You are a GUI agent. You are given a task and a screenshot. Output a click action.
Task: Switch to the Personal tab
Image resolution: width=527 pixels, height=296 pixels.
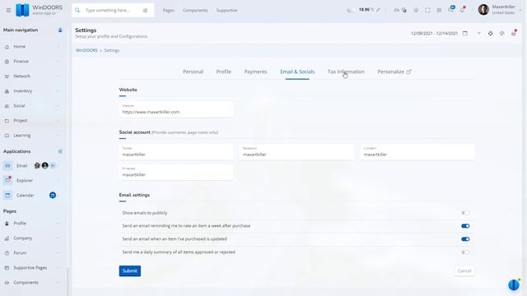point(193,72)
